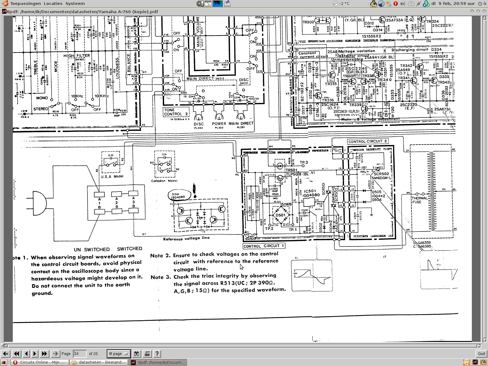Open the find dialog with binoculars icon
Screen dimensions: 488x366
[136, 353]
